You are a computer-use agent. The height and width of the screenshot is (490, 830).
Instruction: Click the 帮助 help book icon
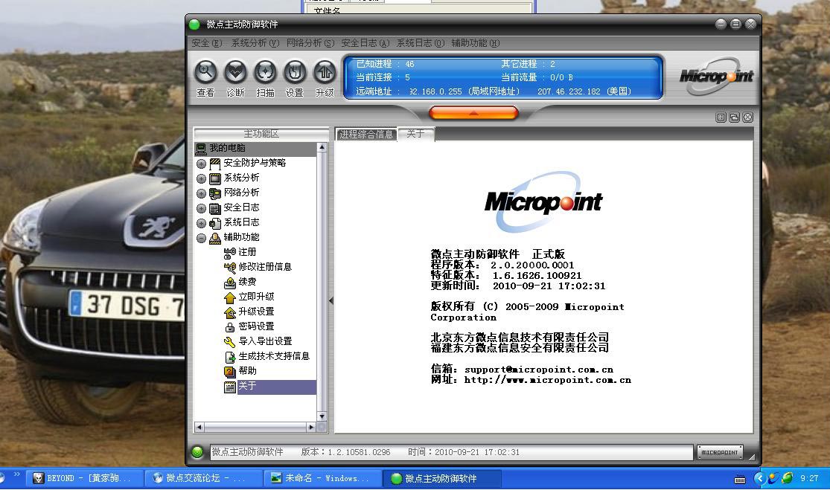tap(230, 372)
